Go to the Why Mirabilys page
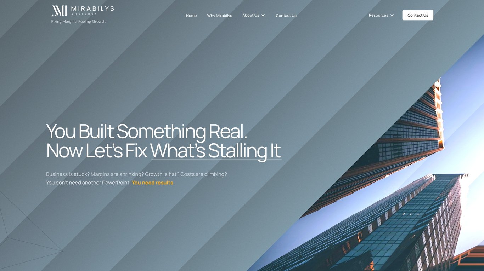The height and width of the screenshot is (271, 484). click(220, 16)
